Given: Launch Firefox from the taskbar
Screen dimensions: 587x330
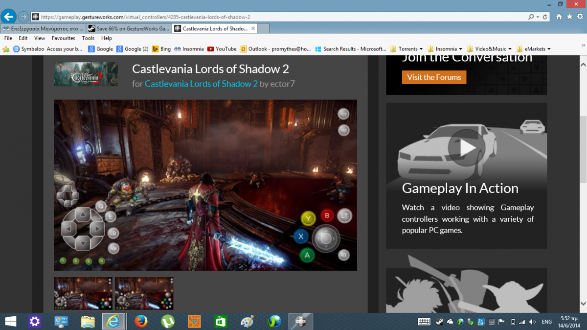Looking at the screenshot, I should click(141, 321).
